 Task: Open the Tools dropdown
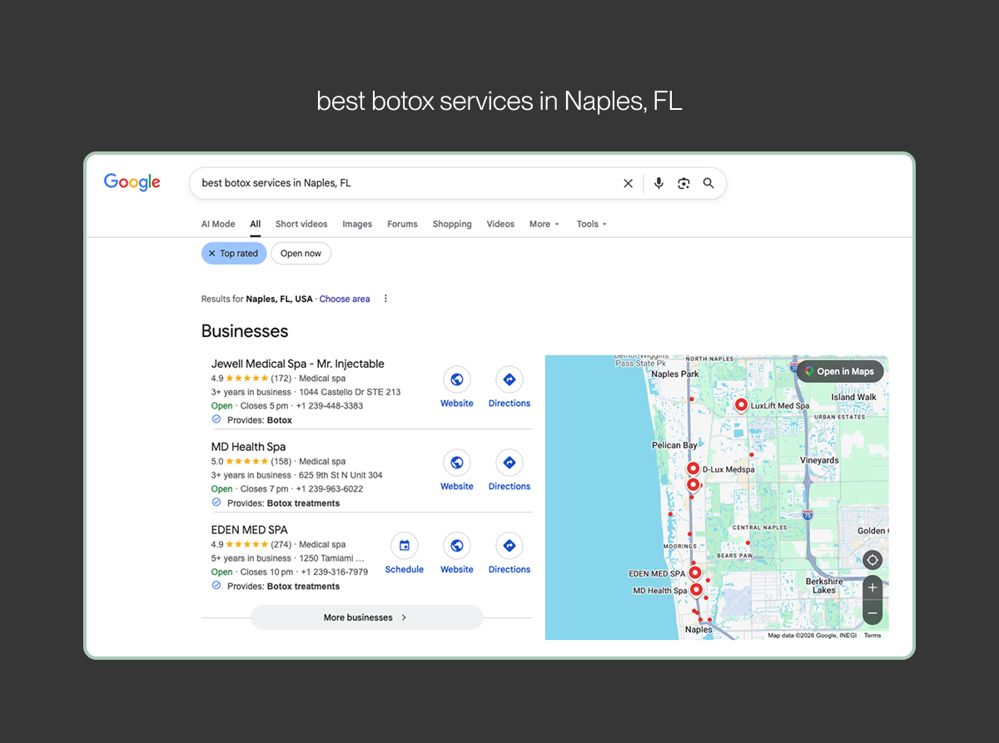tap(592, 224)
